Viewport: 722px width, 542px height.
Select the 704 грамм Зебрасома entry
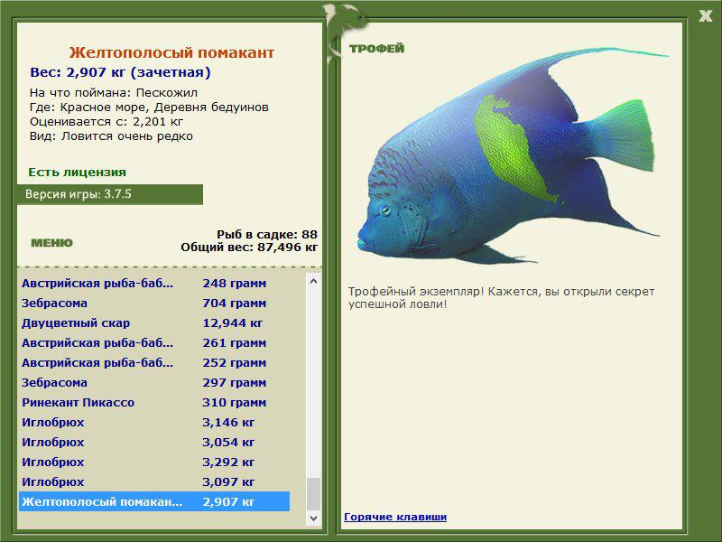pyautogui.click(x=154, y=304)
